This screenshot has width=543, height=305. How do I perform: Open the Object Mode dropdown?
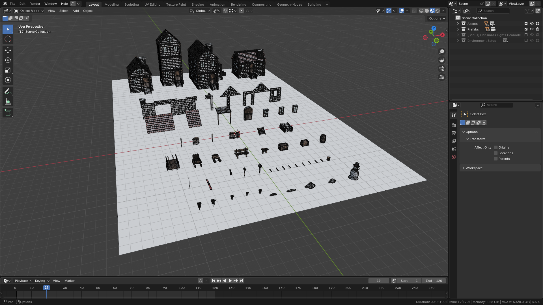pyautogui.click(x=29, y=11)
